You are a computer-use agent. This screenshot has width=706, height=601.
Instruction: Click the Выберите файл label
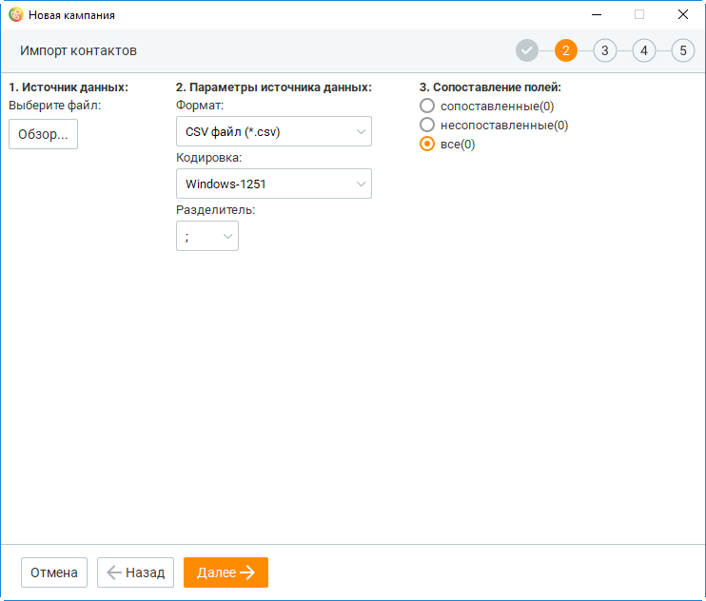click(x=55, y=106)
